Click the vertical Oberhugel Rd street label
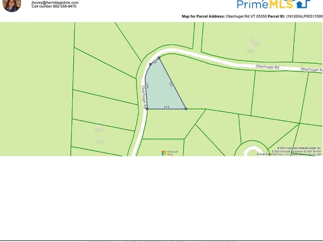 point(144,97)
